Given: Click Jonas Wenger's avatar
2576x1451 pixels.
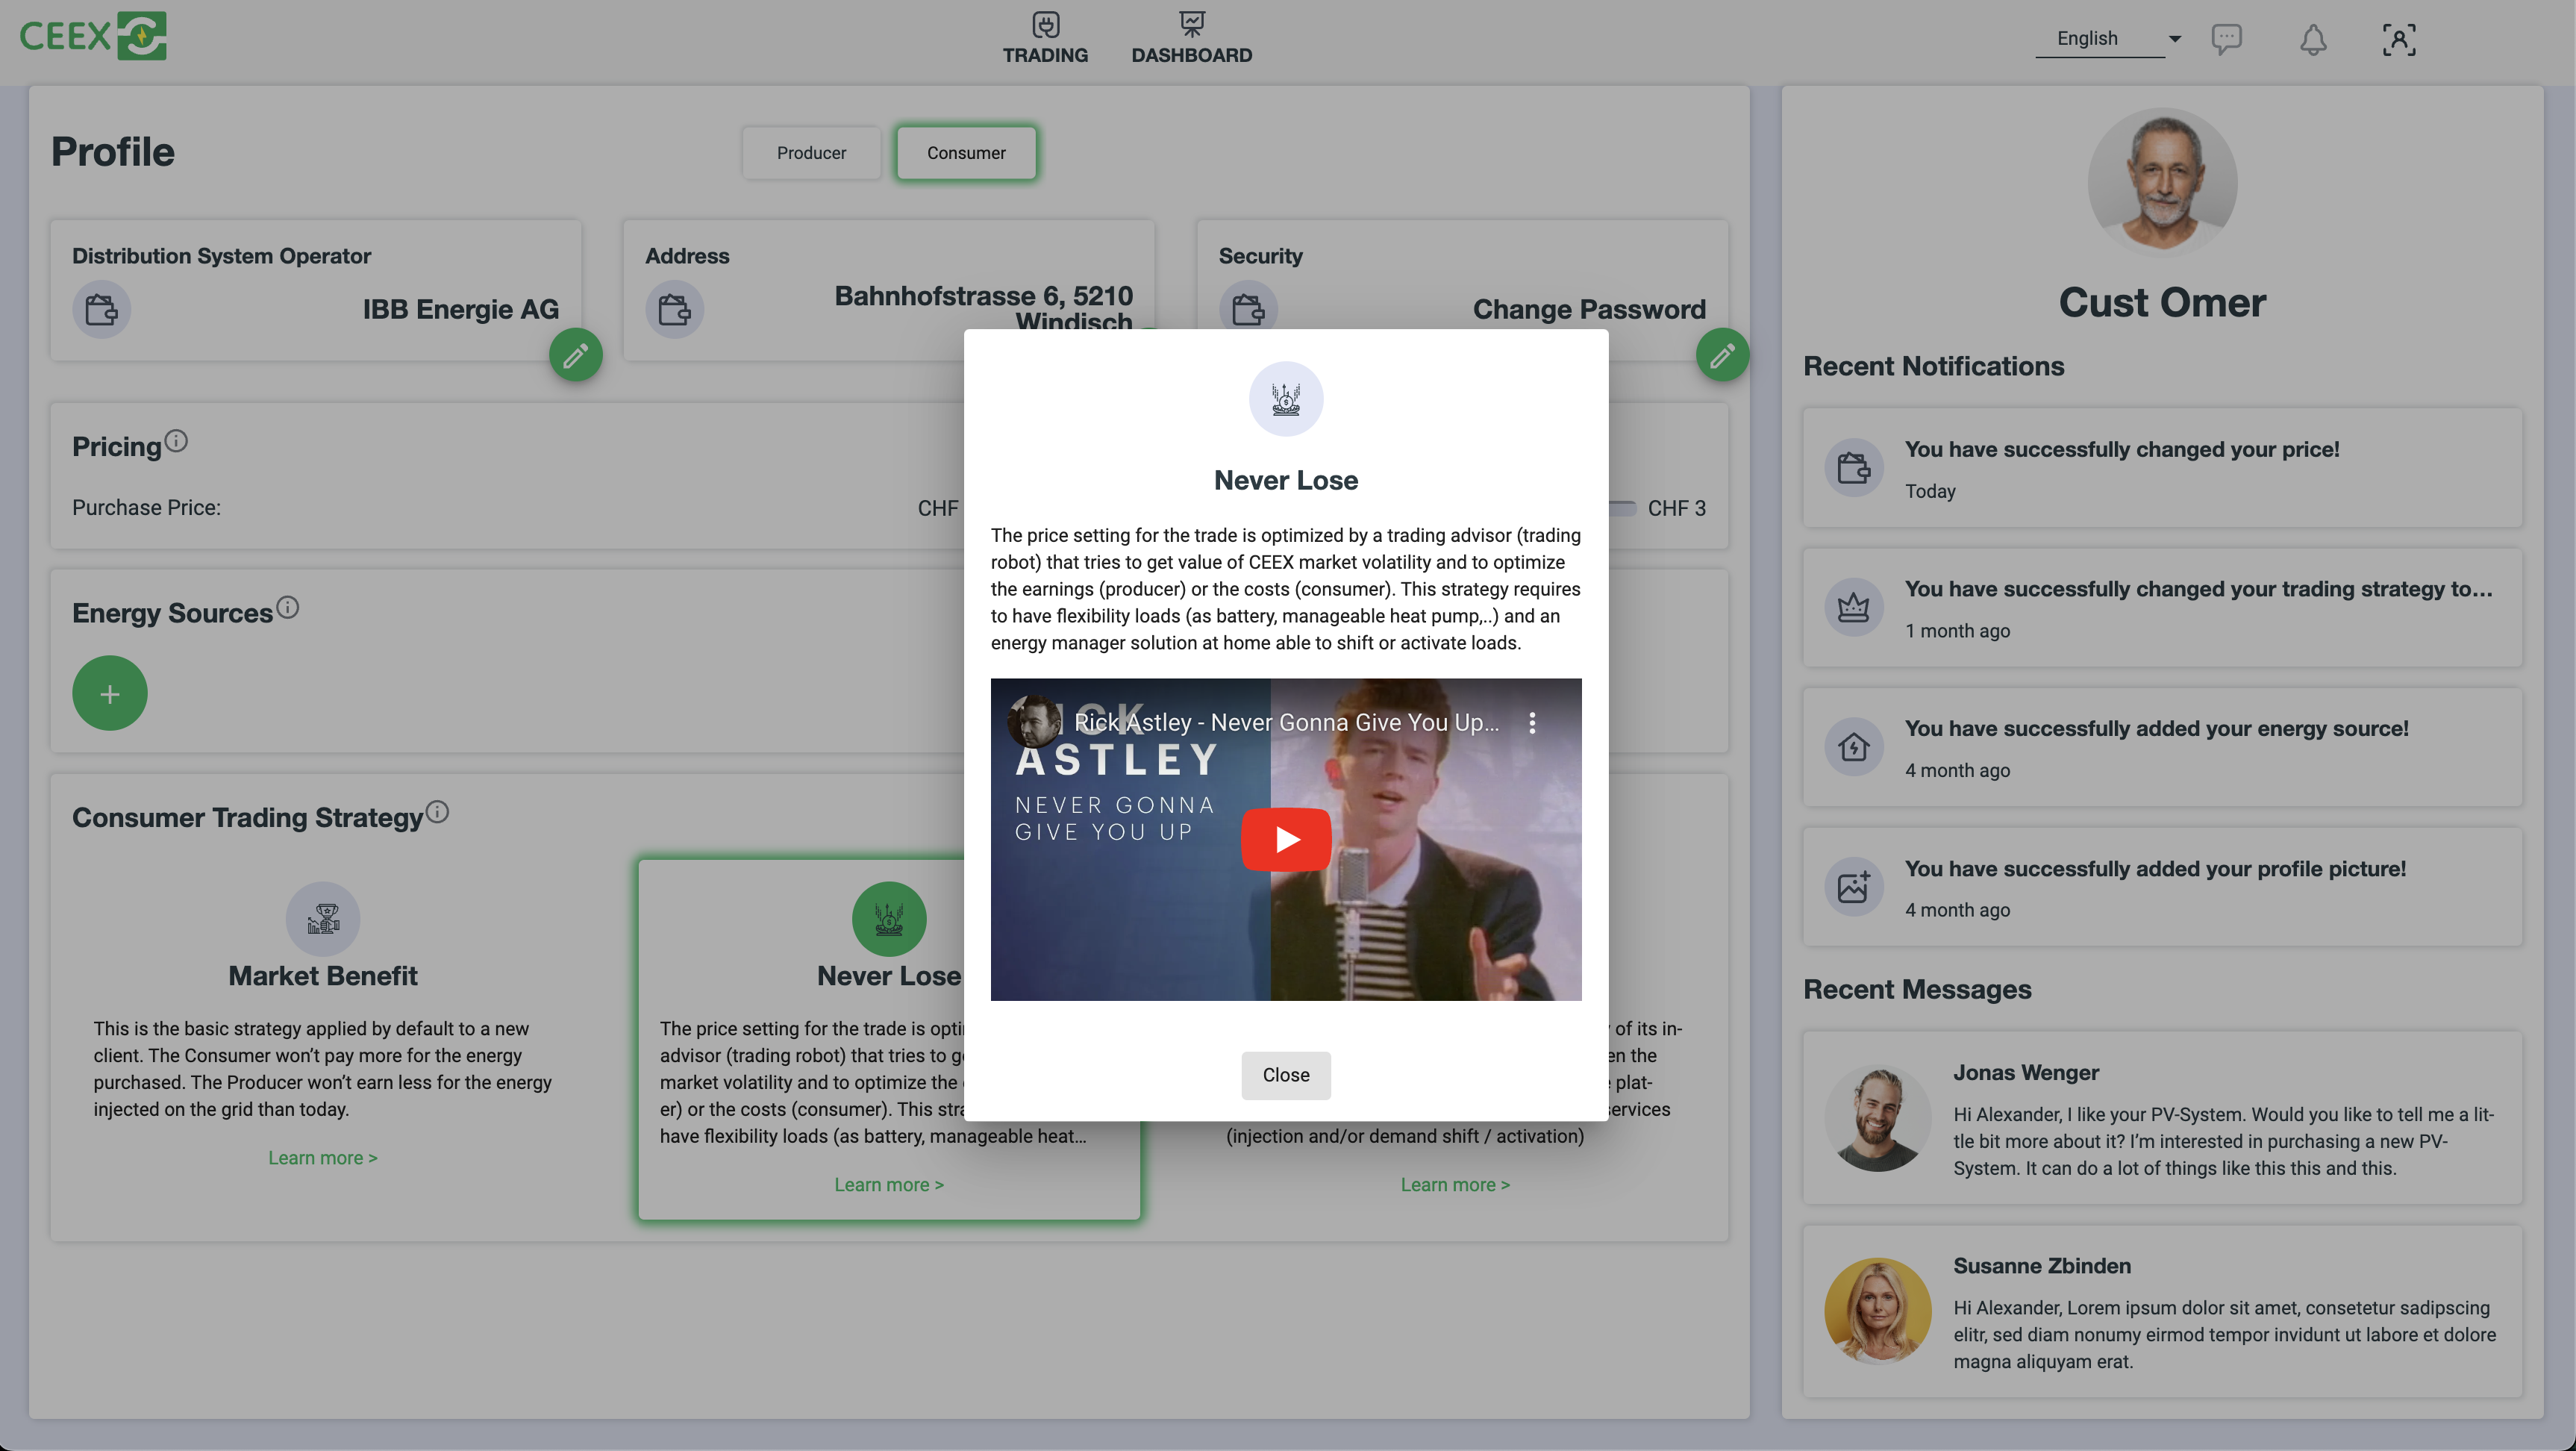Looking at the screenshot, I should tap(1877, 1118).
